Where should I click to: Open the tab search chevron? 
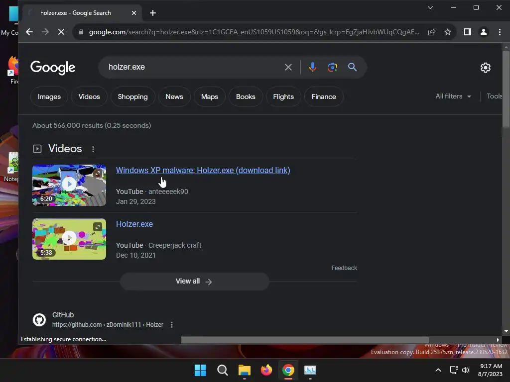[x=430, y=7]
